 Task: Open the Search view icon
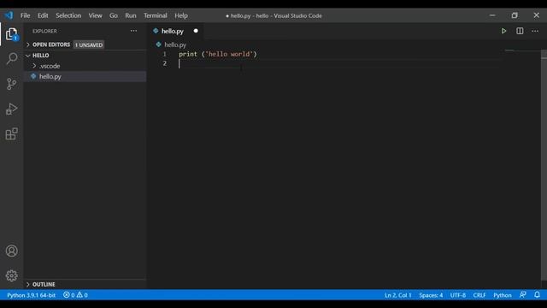pyautogui.click(x=11, y=59)
